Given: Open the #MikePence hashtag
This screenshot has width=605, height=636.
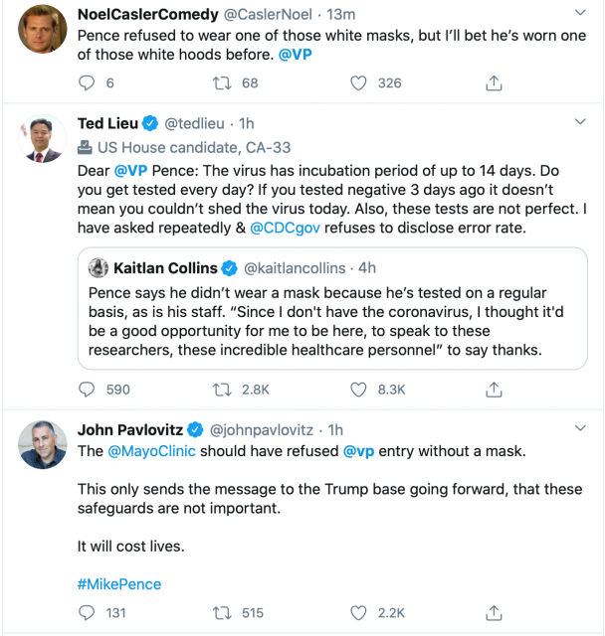Looking at the screenshot, I should coord(119,583).
